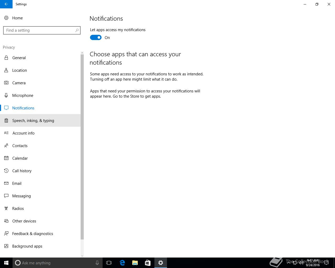Click the General lock icon
This screenshot has width=335, height=268.
[6, 58]
